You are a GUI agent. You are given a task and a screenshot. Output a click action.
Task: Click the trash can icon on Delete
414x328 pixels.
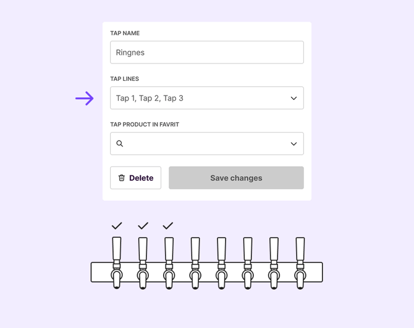pyautogui.click(x=122, y=178)
